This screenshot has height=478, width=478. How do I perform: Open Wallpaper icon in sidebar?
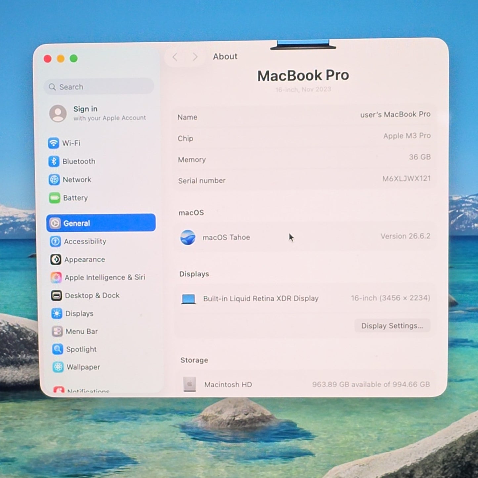click(58, 367)
